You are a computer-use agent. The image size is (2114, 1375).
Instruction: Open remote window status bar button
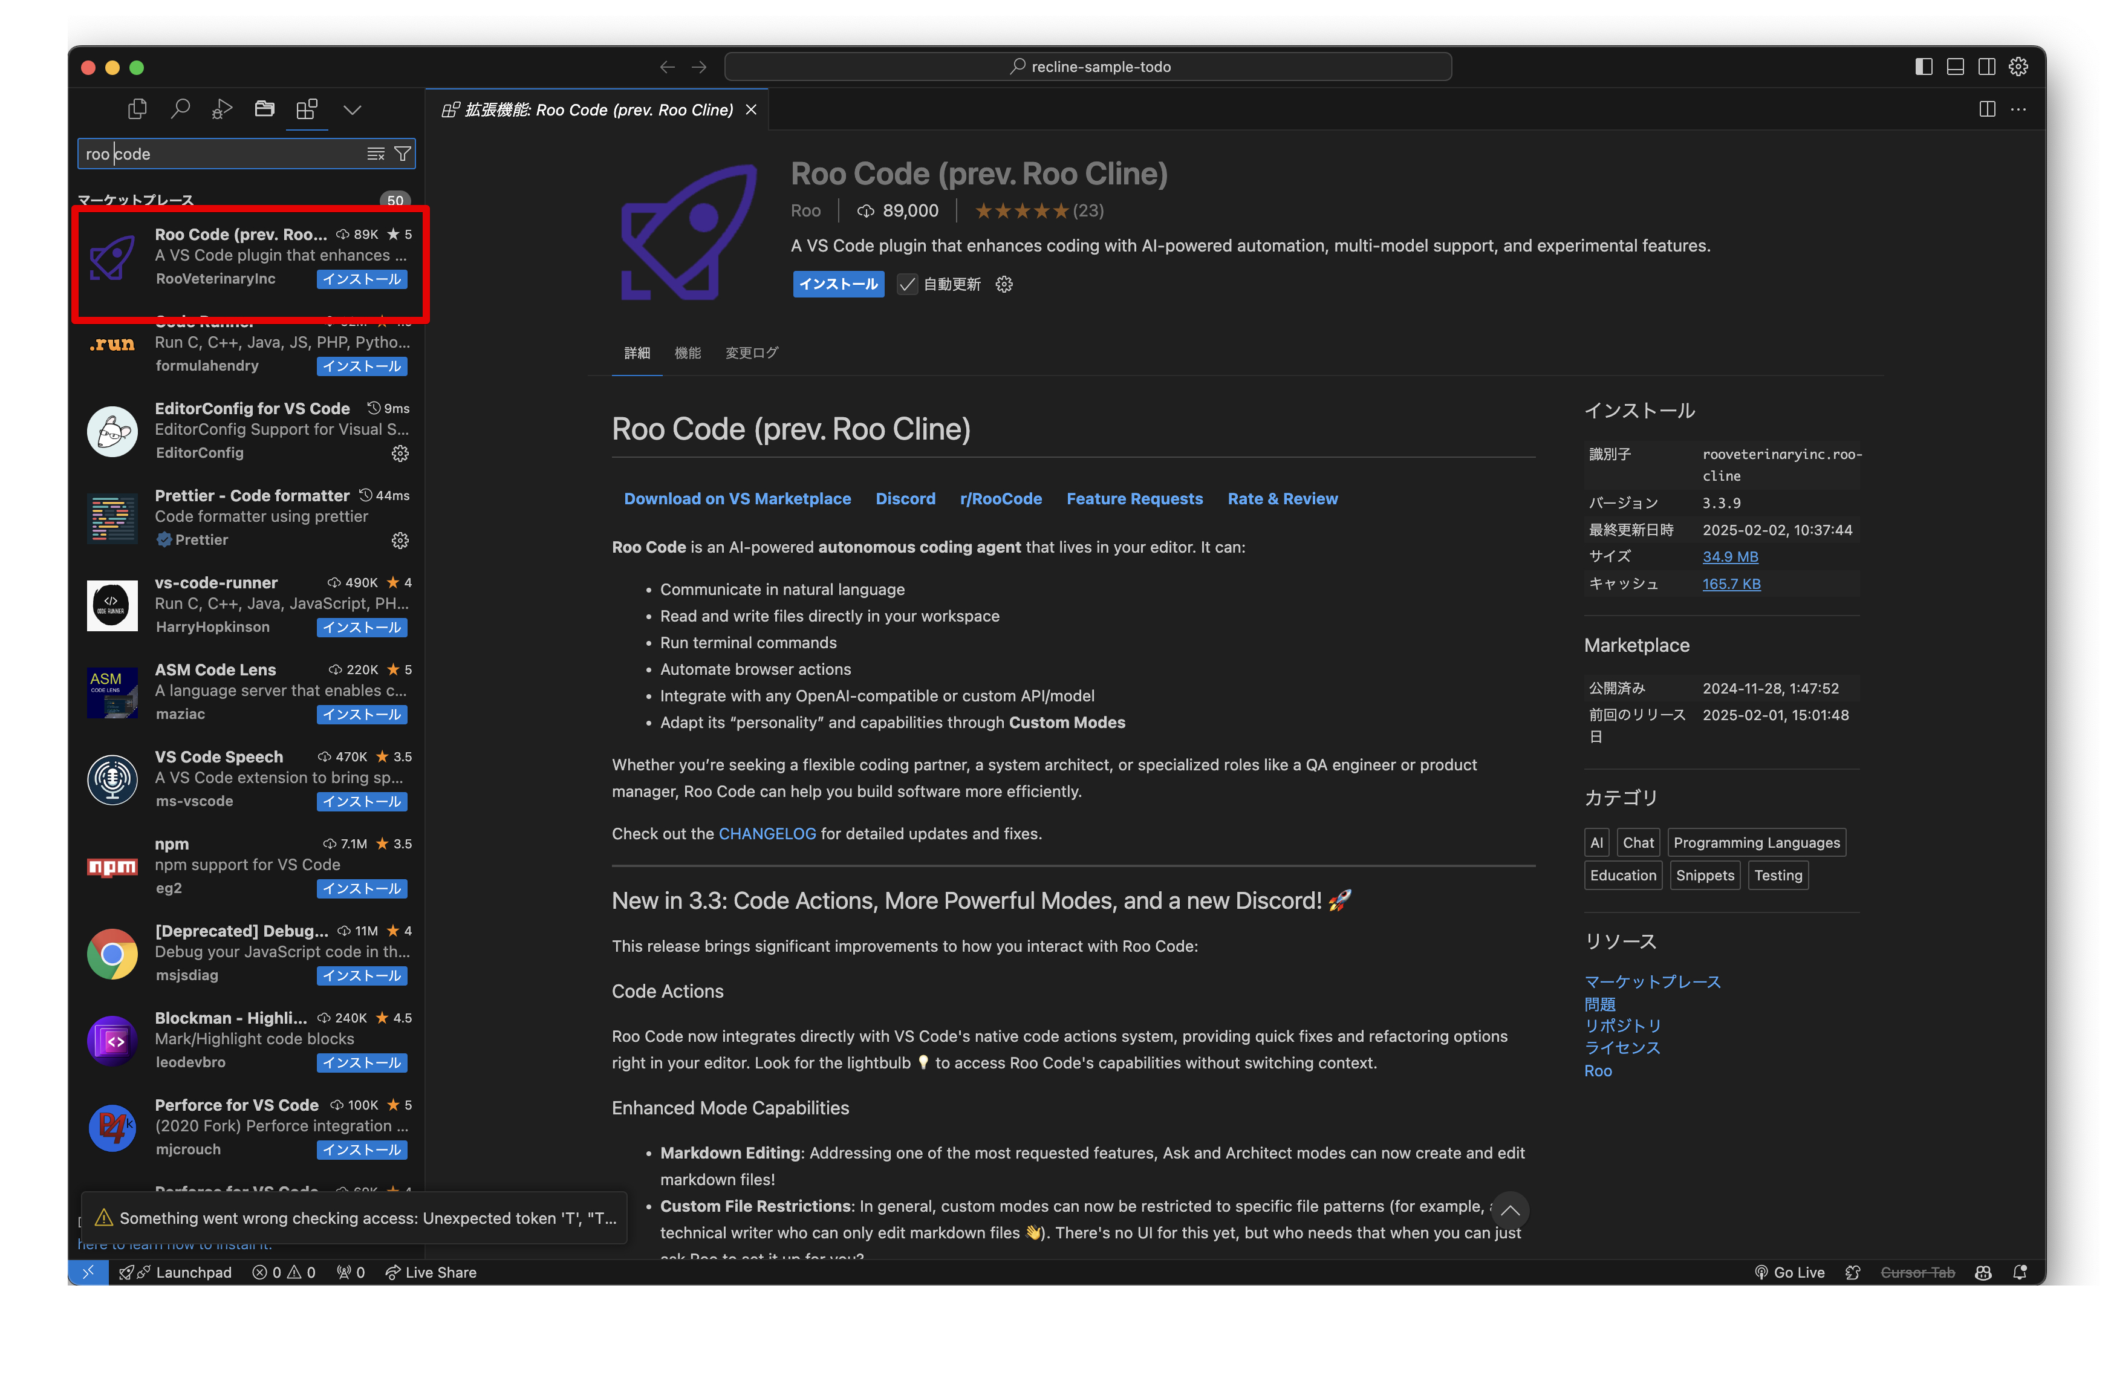point(88,1272)
